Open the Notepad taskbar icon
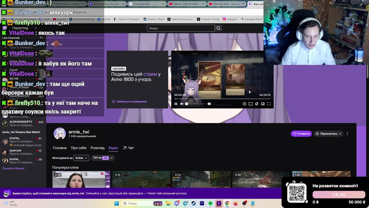This screenshot has width=369, height=208. coord(253,203)
